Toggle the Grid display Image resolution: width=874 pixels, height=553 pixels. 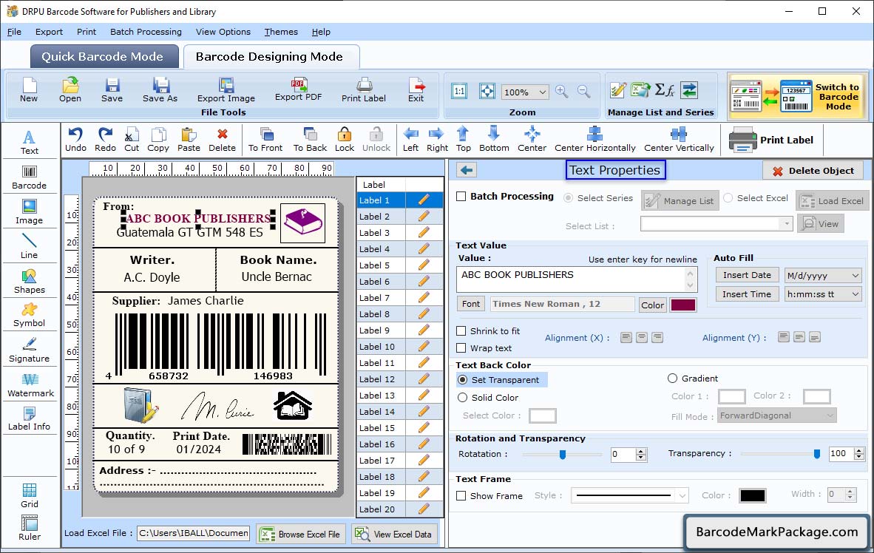[x=29, y=495]
